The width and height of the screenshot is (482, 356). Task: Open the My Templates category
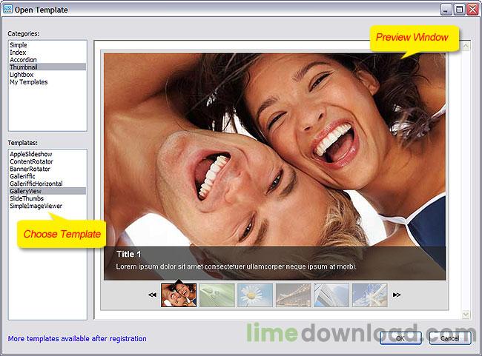coord(28,82)
